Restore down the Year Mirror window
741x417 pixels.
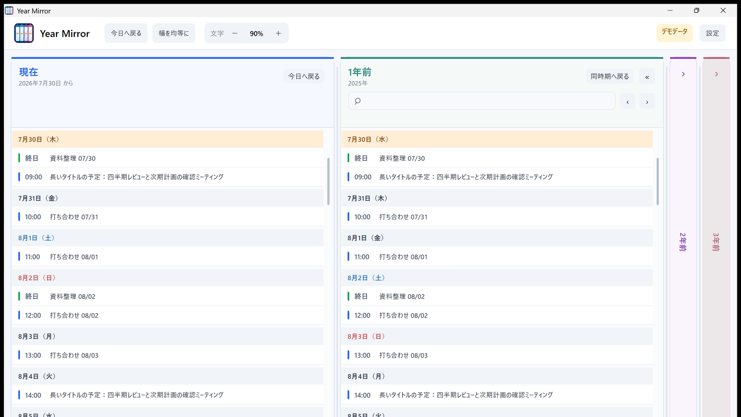pos(697,10)
